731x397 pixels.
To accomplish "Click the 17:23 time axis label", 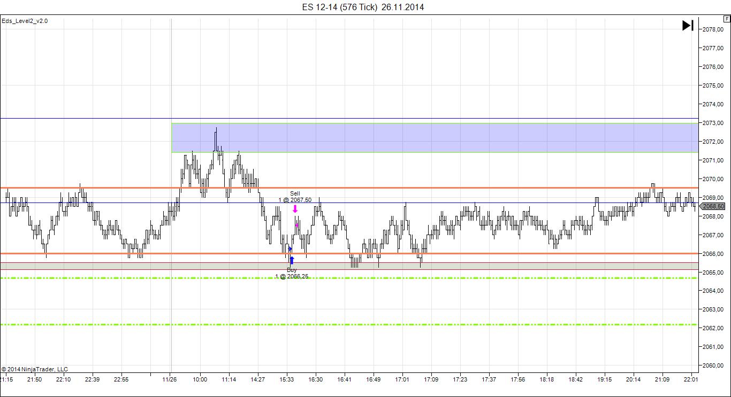I will 460,379.
